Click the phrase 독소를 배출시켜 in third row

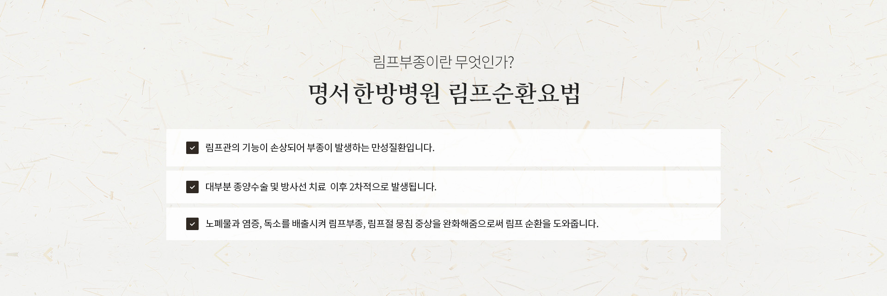point(295,224)
